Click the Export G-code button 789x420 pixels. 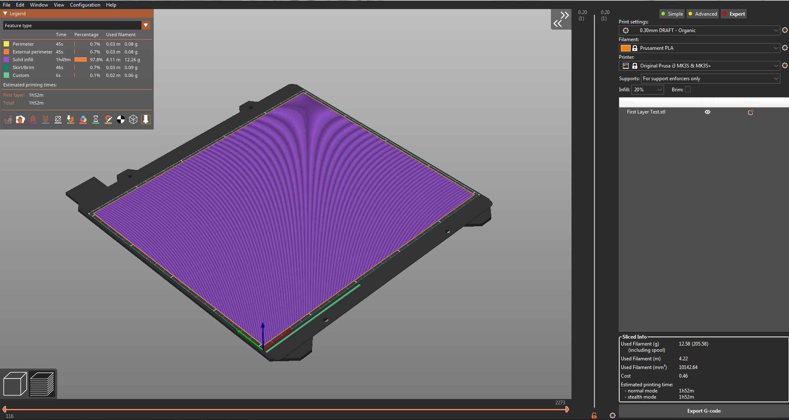[703, 411]
